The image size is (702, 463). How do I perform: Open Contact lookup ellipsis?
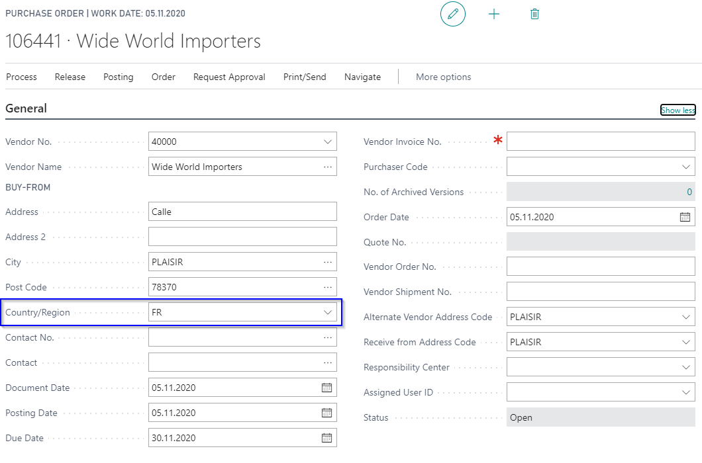click(328, 363)
